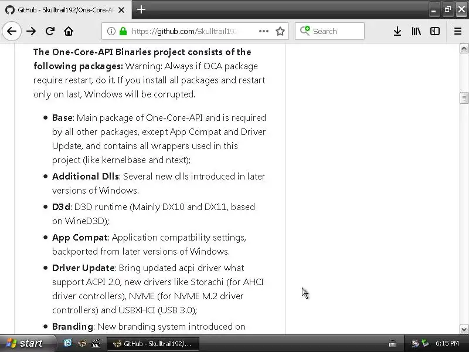Open the Windows start menu
469x352 pixels.
click(28, 343)
